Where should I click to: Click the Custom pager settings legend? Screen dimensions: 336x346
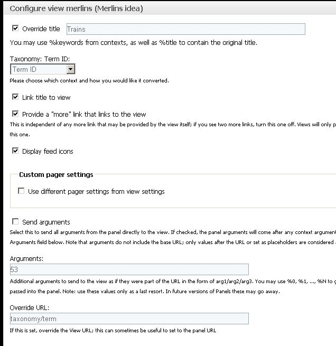pyautogui.click(x=56, y=175)
